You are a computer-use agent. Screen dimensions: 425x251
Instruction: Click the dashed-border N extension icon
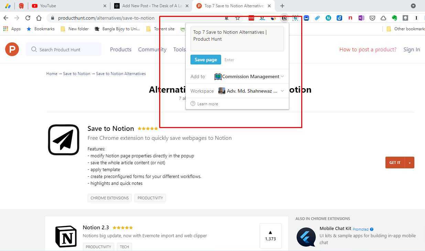[295, 18]
